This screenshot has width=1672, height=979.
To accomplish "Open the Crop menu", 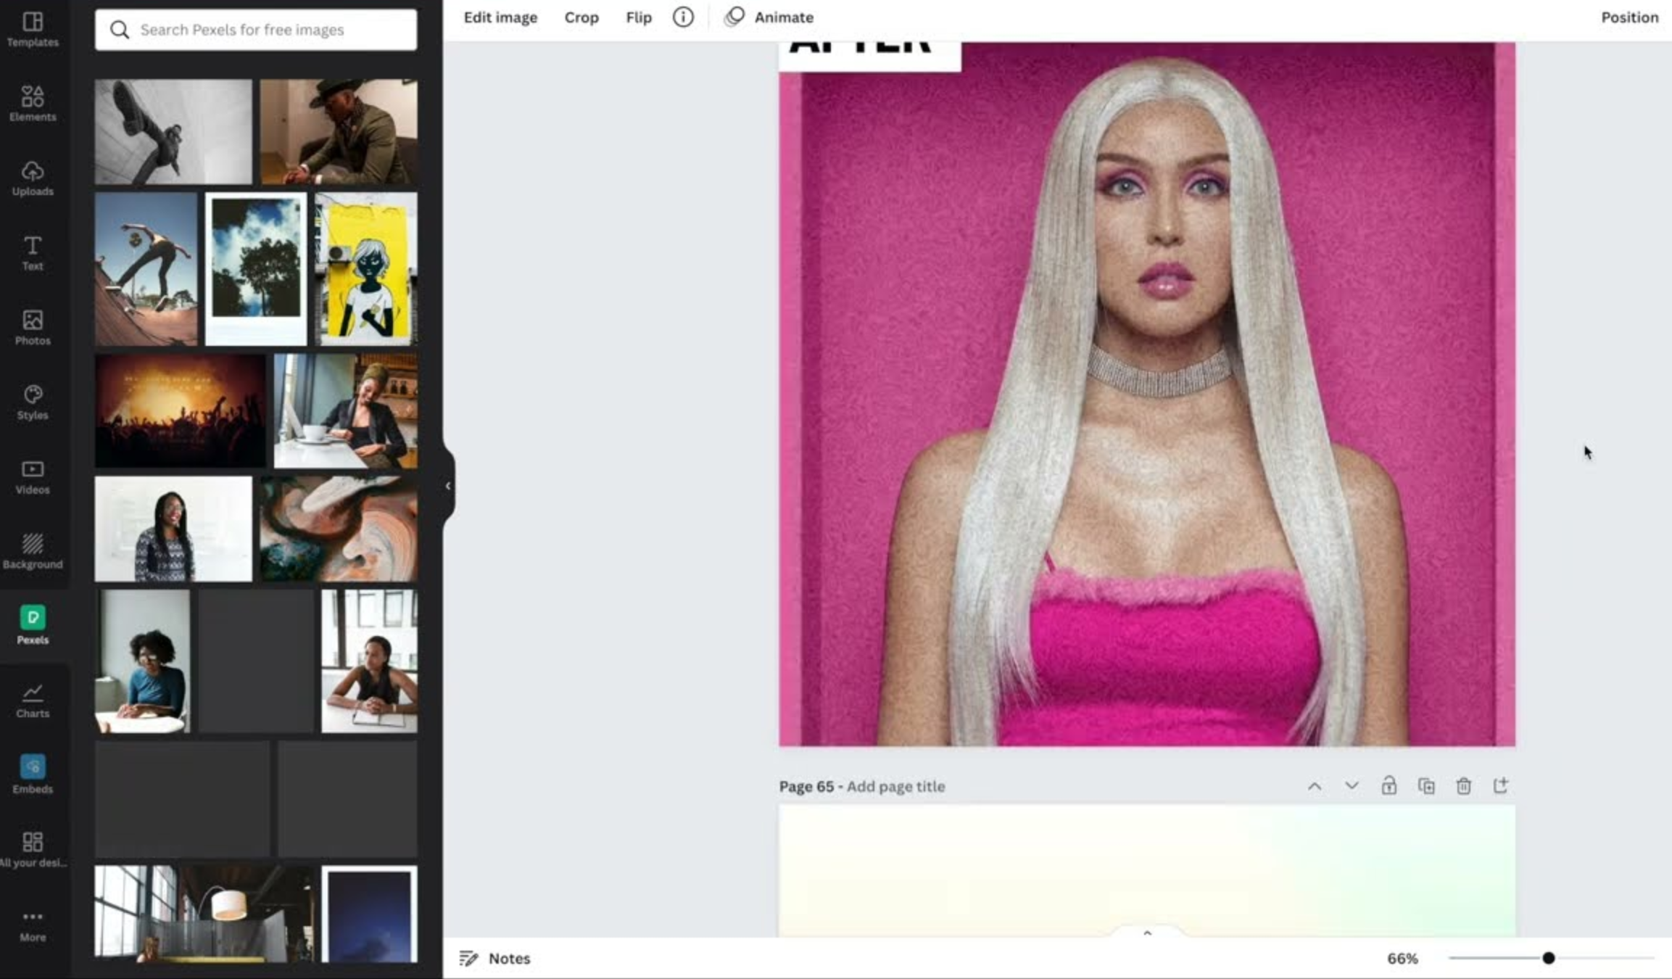I will coord(582,17).
